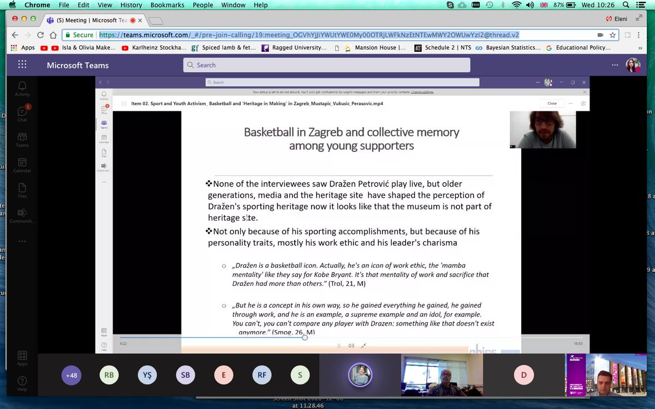This screenshot has width=655, height=409.
Task: Click the Search field in Microsoft Teams
Action: (326, 65)
